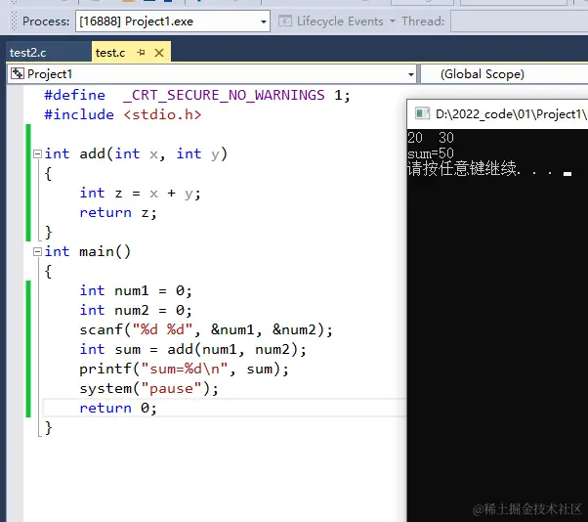Click the Lifecycle Events icon
Screen dimensions: 588x522
[x=284, y=21]
